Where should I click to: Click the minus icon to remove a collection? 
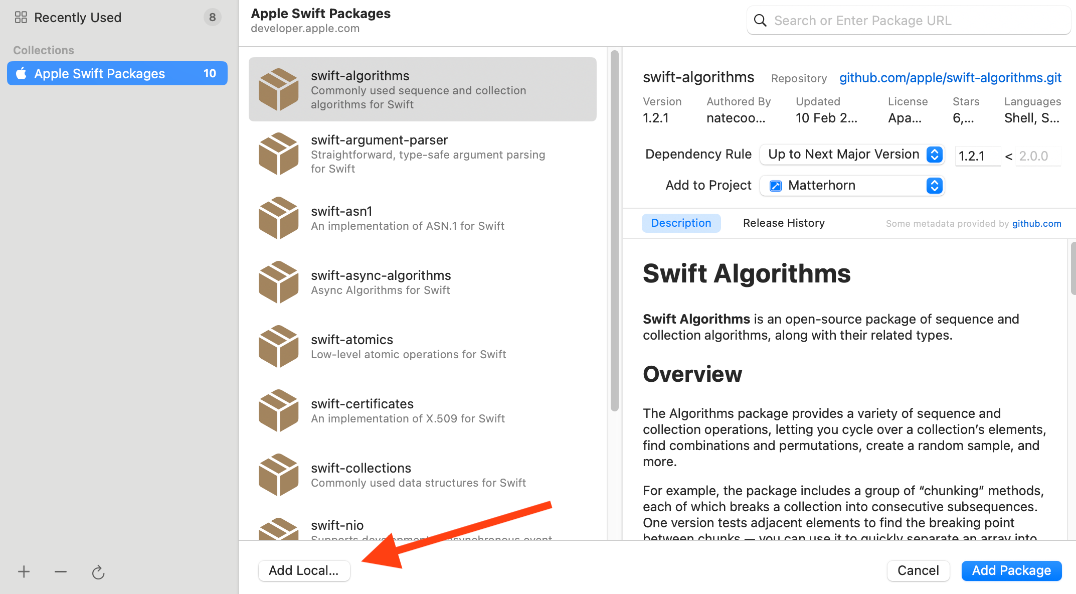pos(61,571)
